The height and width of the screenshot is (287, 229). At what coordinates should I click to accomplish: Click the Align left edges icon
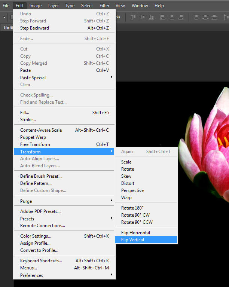pyautogui.click(x=163, y=17)
